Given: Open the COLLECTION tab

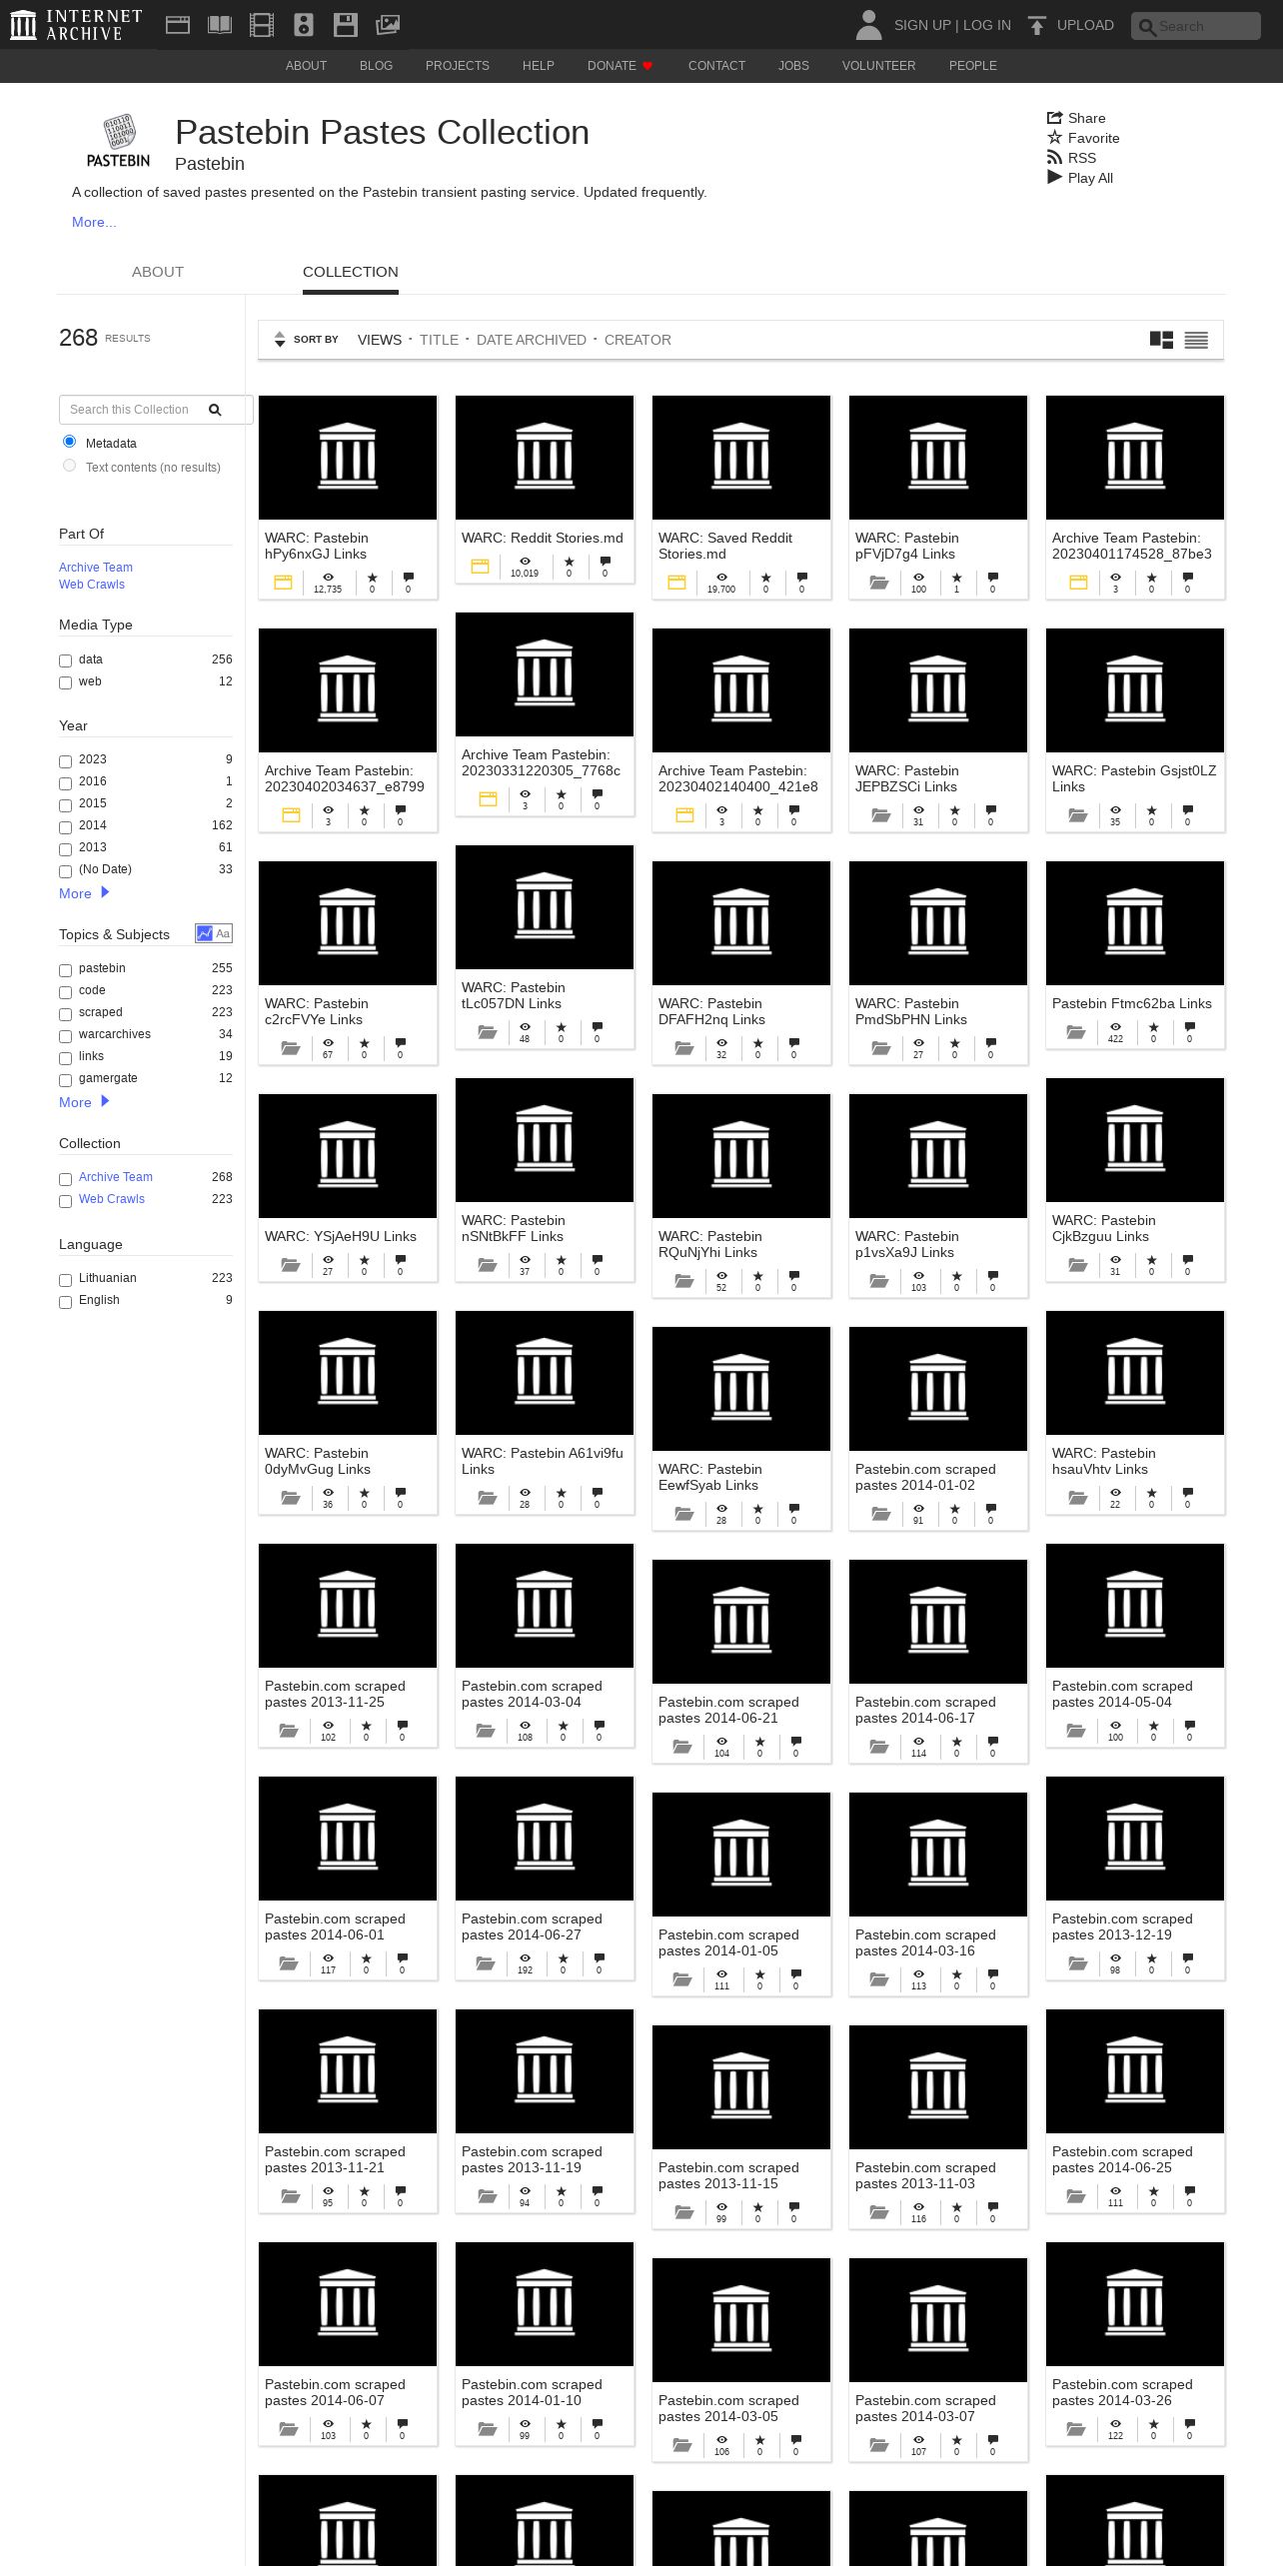Looking at the screenshot, I should click(x=351, y=272).
